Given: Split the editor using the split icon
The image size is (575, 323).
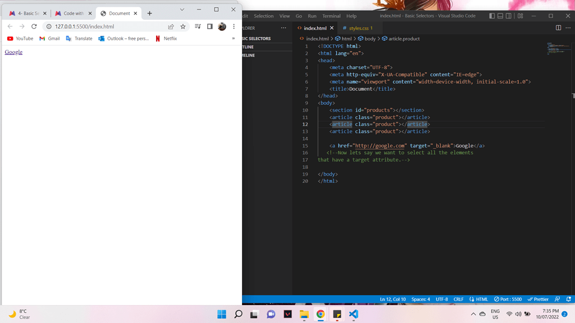Looking at the screenshot, I should (x=558, y=28).
